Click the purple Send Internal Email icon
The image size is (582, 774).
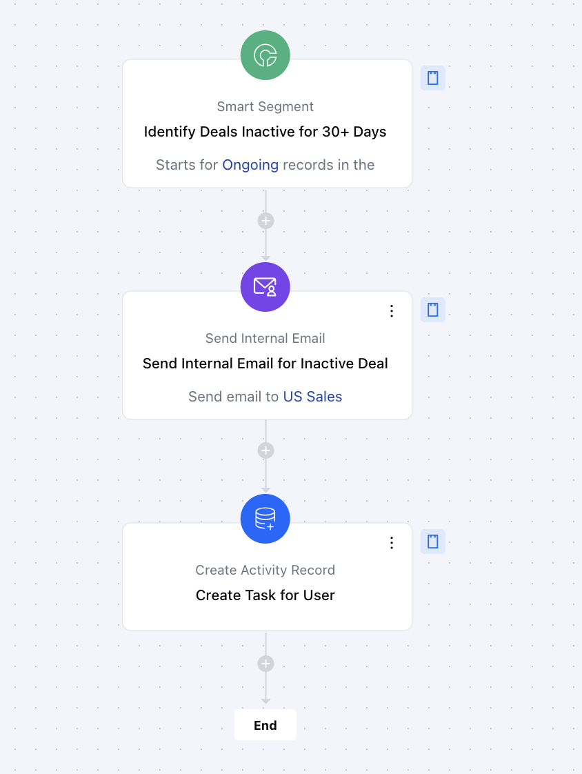[265, 287]
